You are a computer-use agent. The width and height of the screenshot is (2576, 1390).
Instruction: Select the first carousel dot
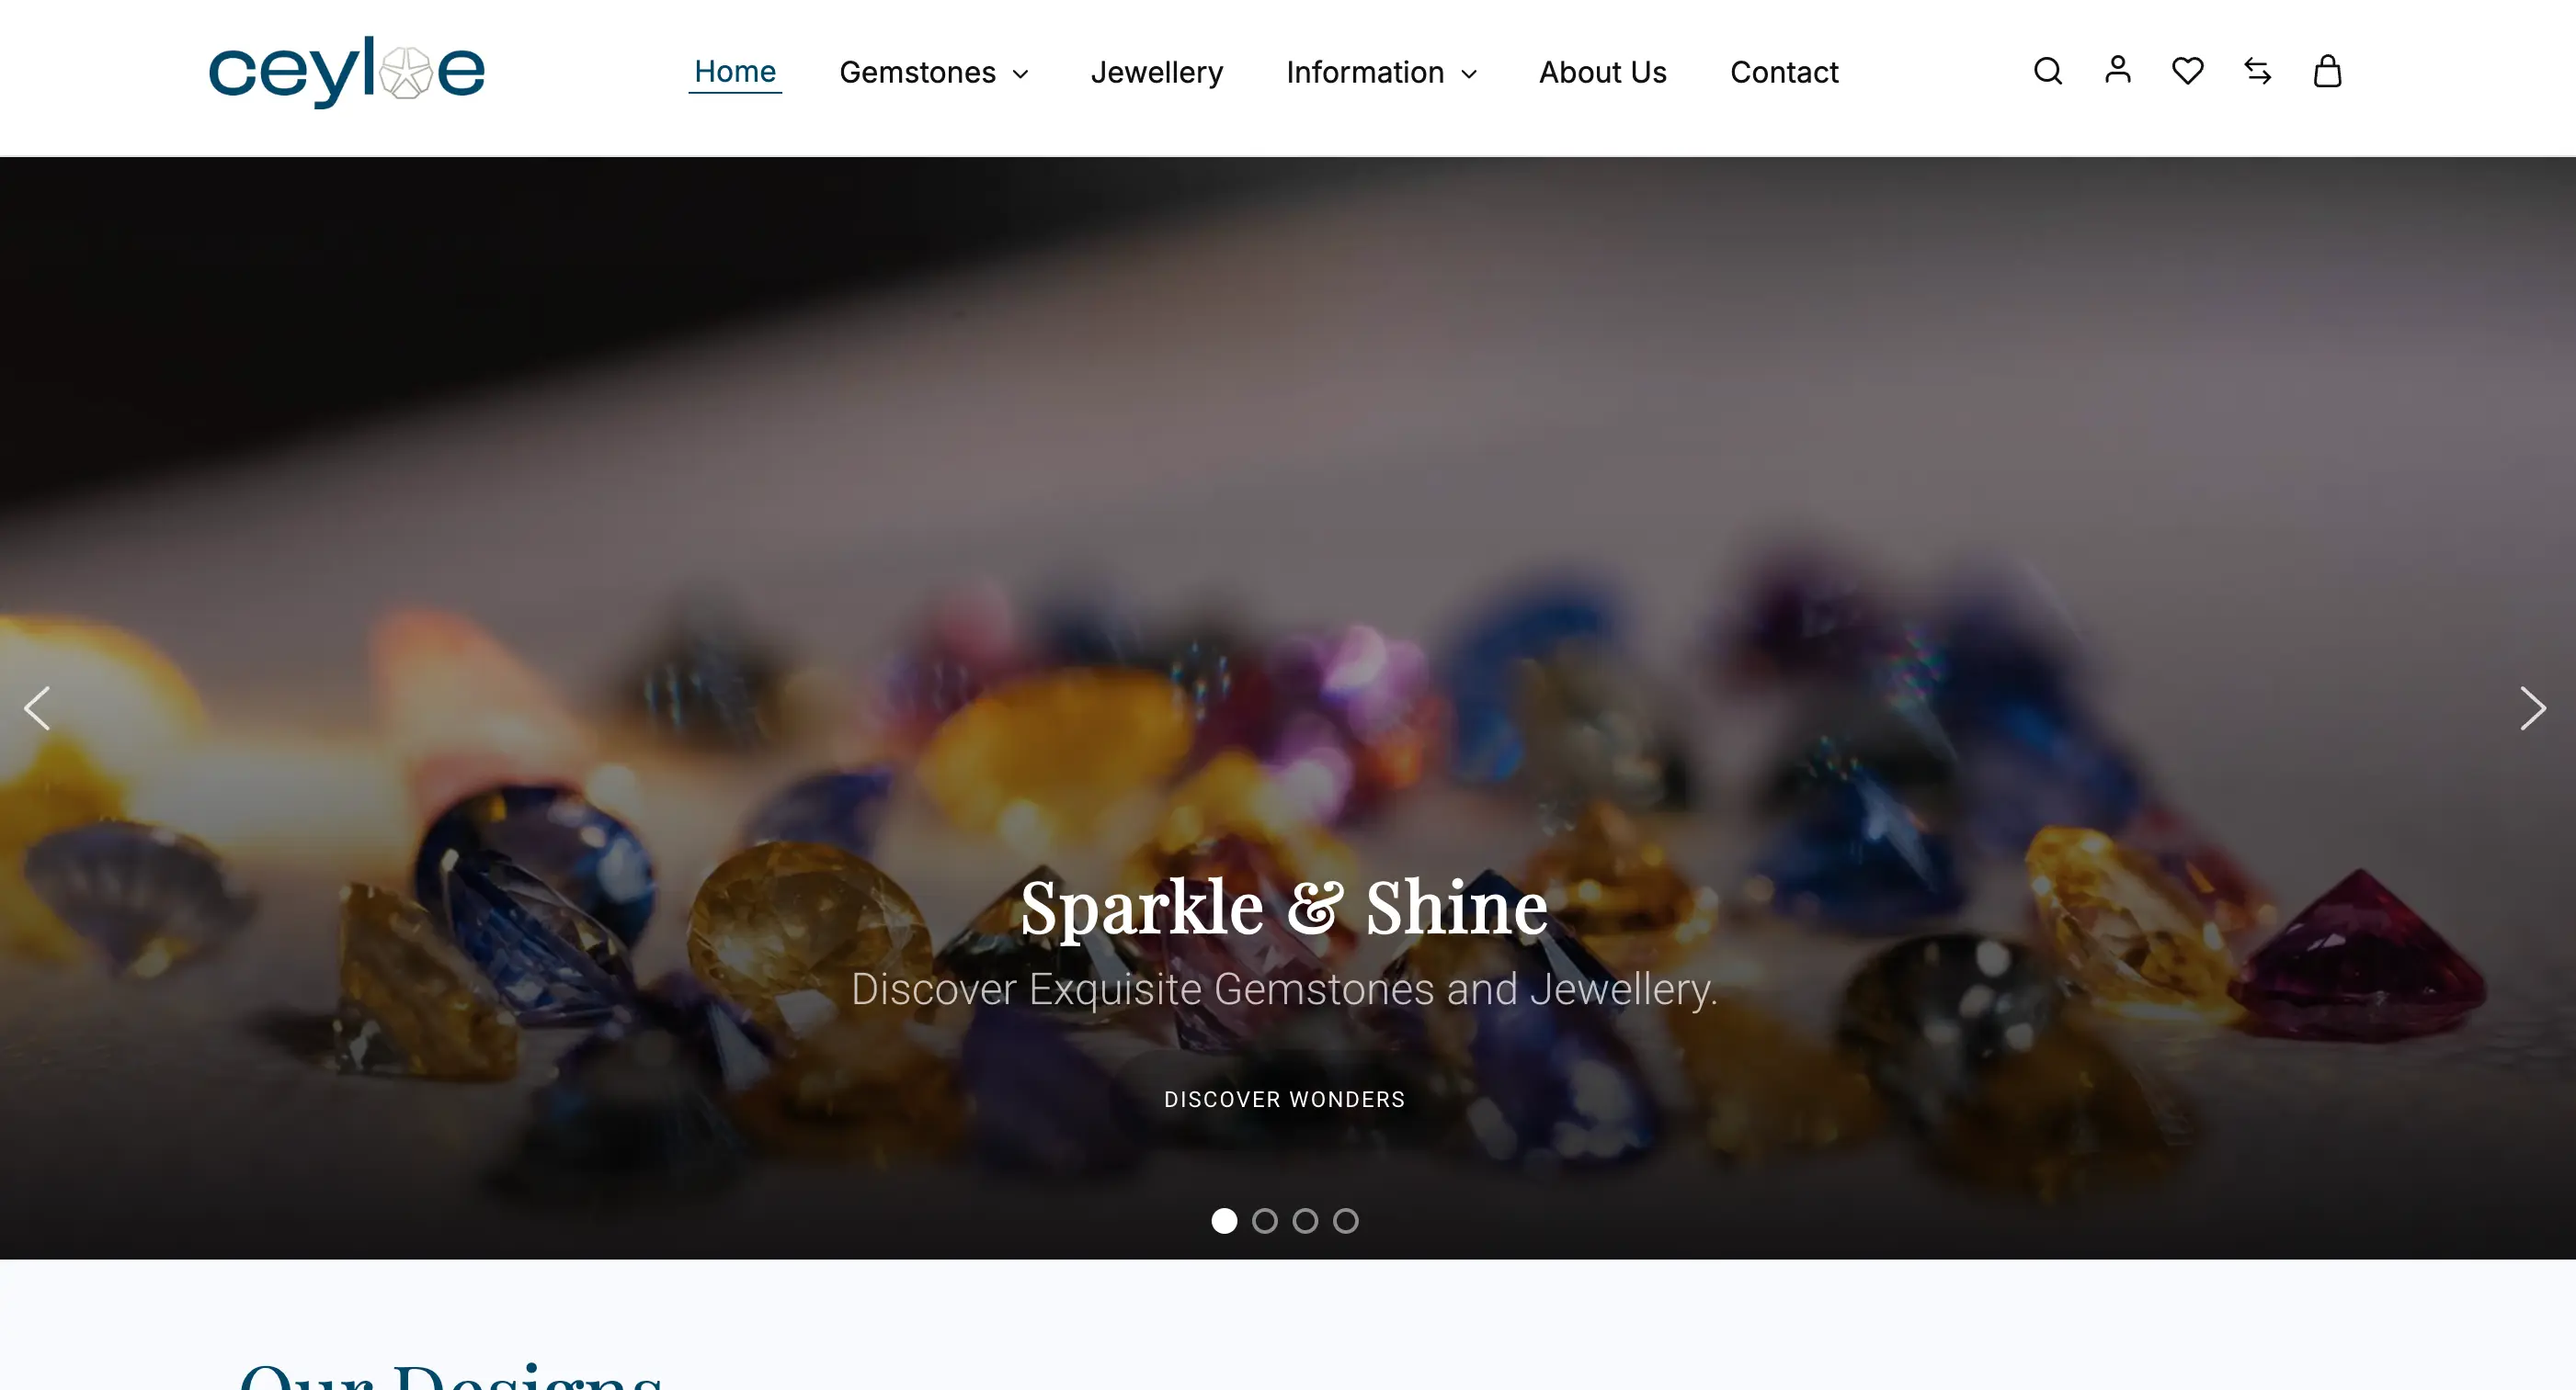[x=1224, y=1220]
